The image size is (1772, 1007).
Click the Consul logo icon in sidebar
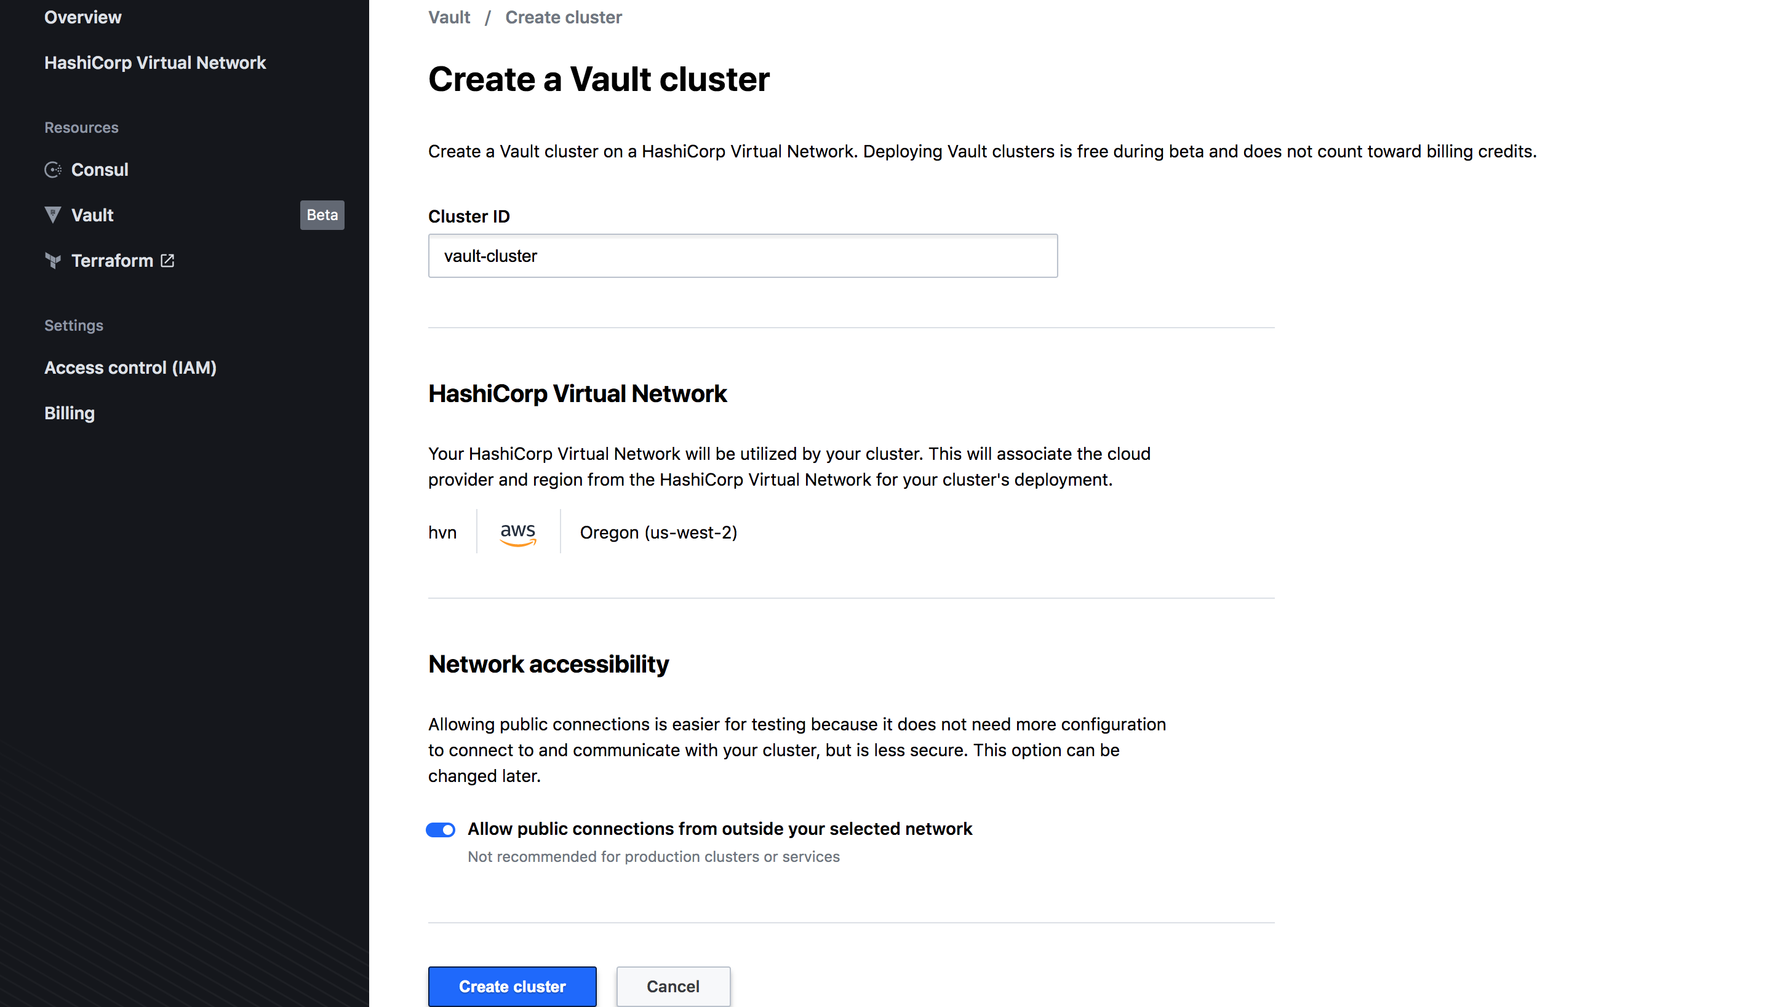[53, 170]
